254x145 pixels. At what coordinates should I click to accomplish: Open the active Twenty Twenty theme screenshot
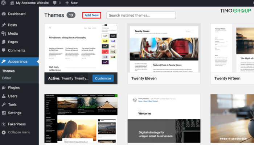[x=81, y=48]
